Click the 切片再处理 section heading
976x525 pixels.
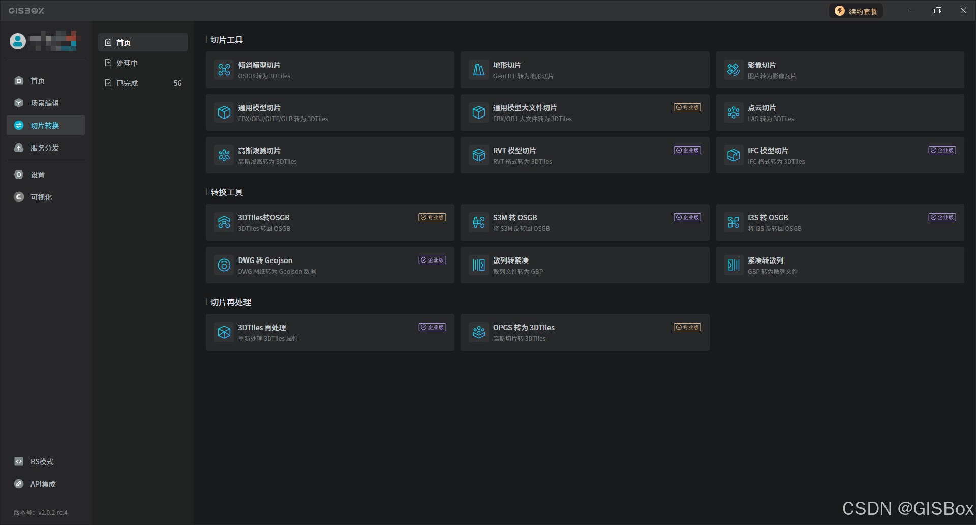click(231, 302)
